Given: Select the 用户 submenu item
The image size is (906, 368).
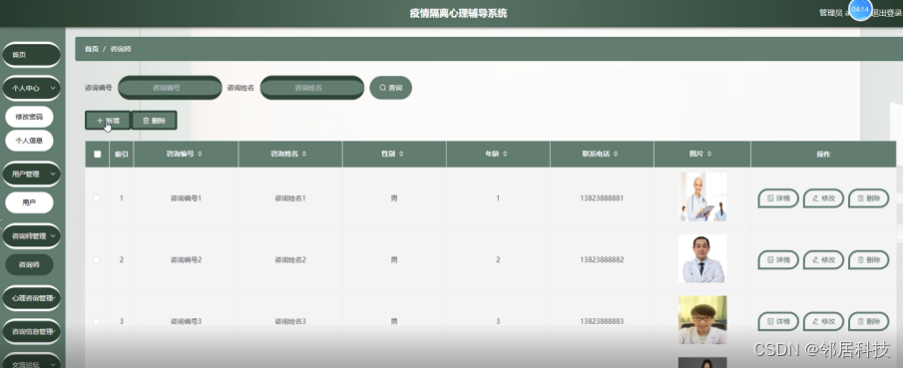Looking at the screenshot, I should click(29, 202).
